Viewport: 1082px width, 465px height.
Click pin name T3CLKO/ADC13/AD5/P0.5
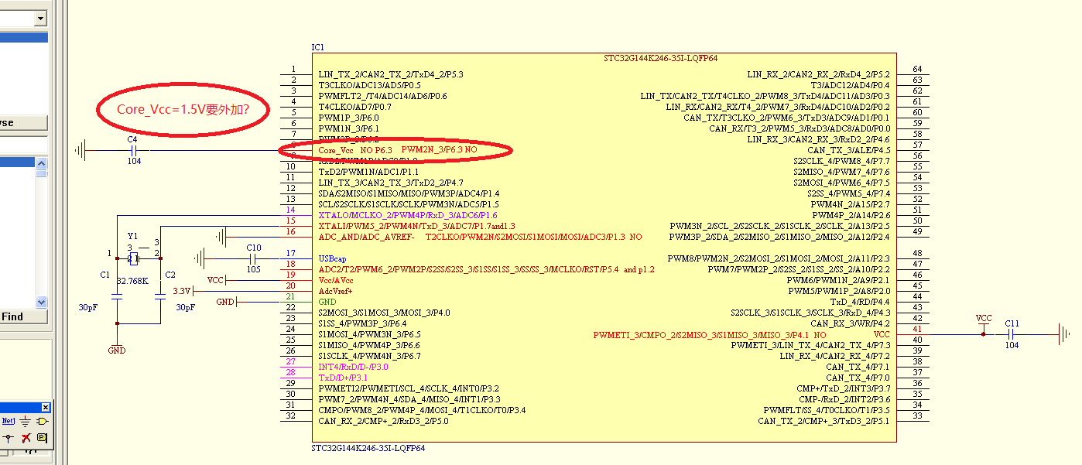[x=369, y=84]
